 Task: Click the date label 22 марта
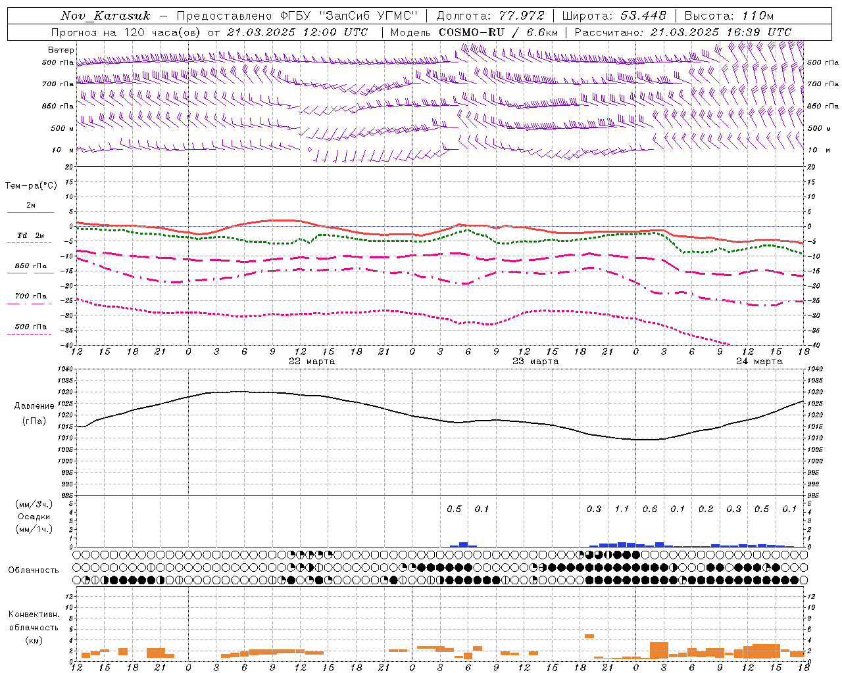pyautogui.click(x=312, y=361)
